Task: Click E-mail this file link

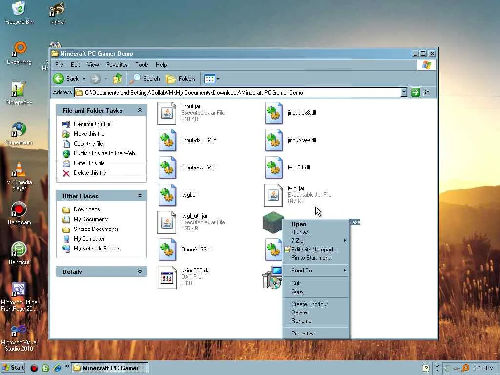Action: (89, 163)
